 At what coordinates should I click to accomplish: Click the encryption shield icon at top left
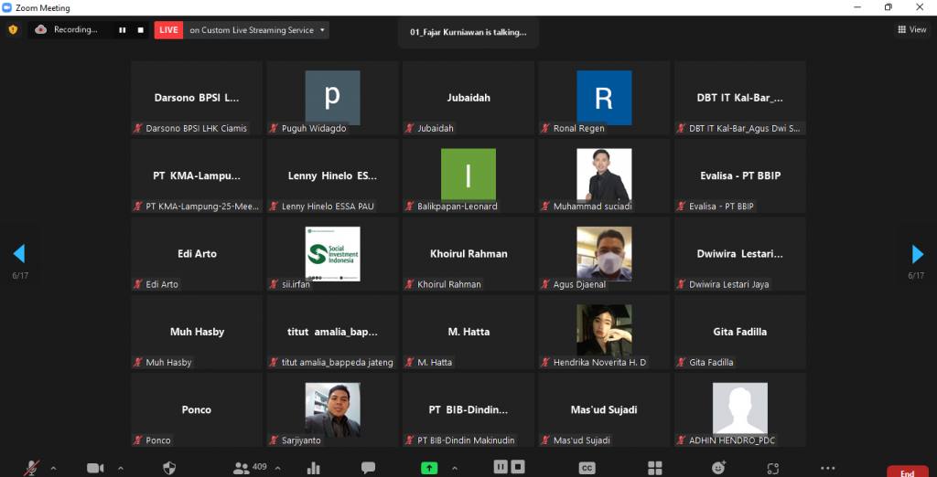(x=13, y=29)
